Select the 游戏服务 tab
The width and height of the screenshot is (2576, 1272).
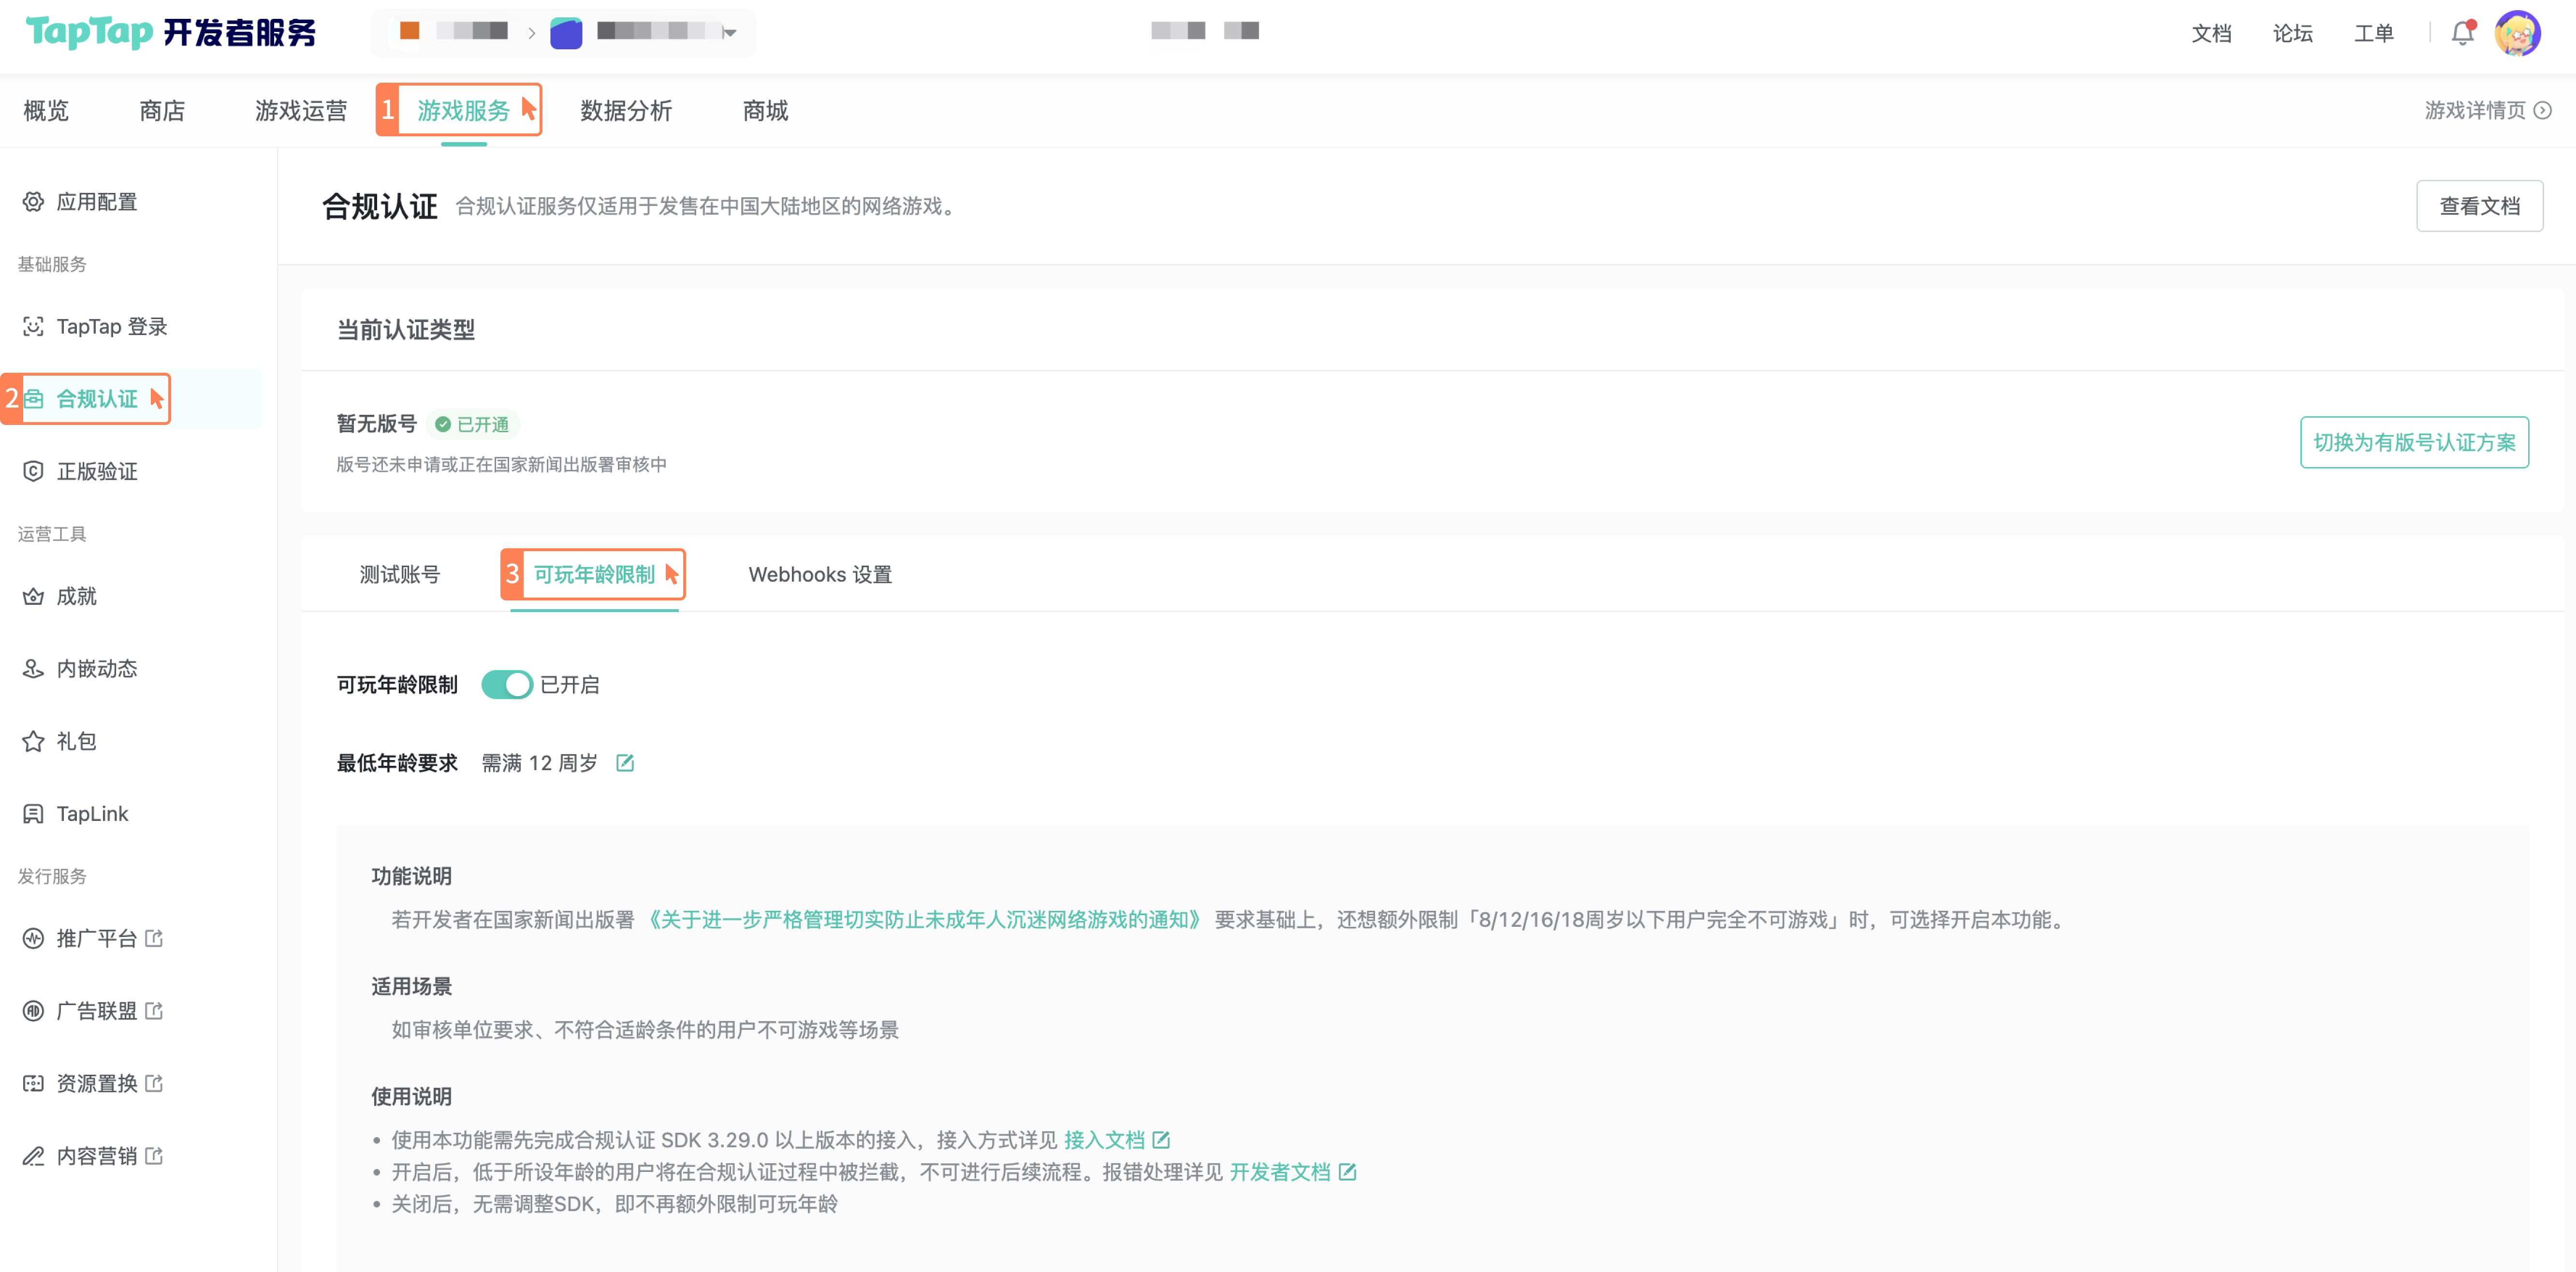tap(463, 110)
